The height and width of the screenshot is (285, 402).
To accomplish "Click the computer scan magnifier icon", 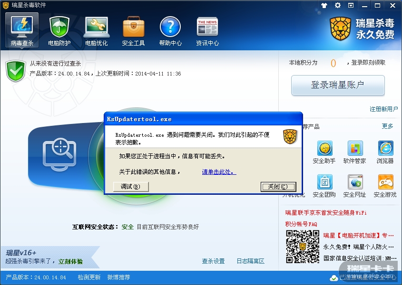I will [x=60, y=154].
